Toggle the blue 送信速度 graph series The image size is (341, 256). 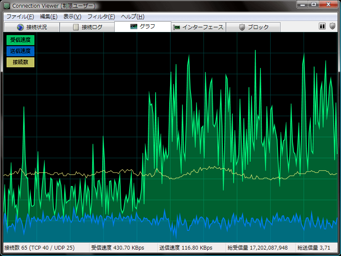(x=20, y=51)
